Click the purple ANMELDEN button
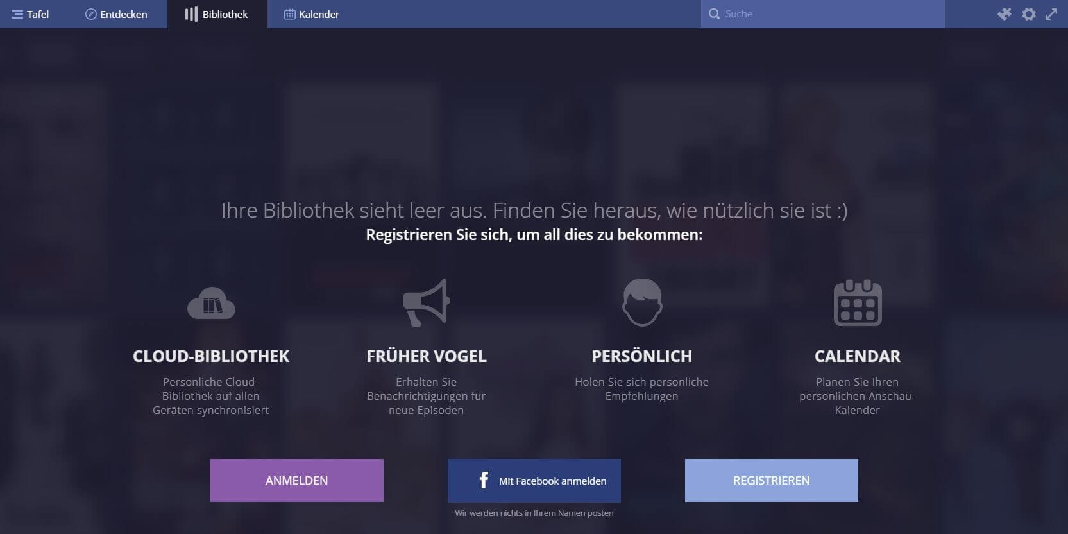This screenshot has height=534, width=1068. click(x=297, y=480)
